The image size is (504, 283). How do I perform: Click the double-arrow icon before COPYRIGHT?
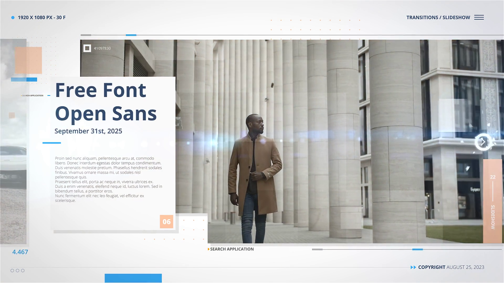pos(413,267)
